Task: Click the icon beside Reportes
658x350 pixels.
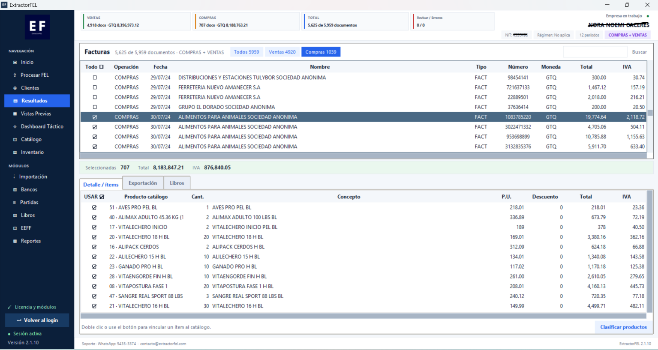Action: 15,241
